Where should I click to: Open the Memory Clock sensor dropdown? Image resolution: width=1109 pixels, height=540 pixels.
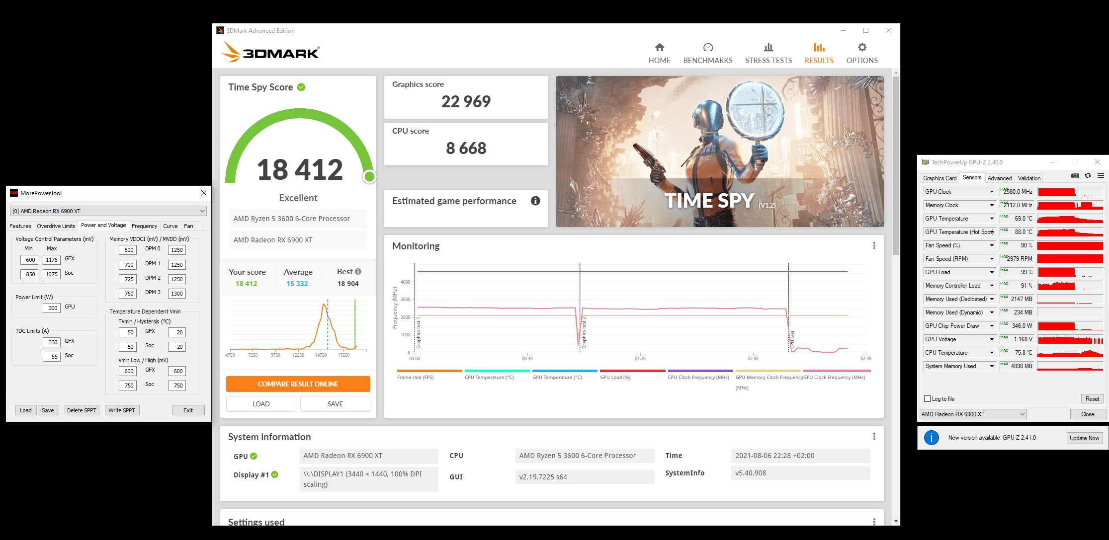(x=991, y=205)
